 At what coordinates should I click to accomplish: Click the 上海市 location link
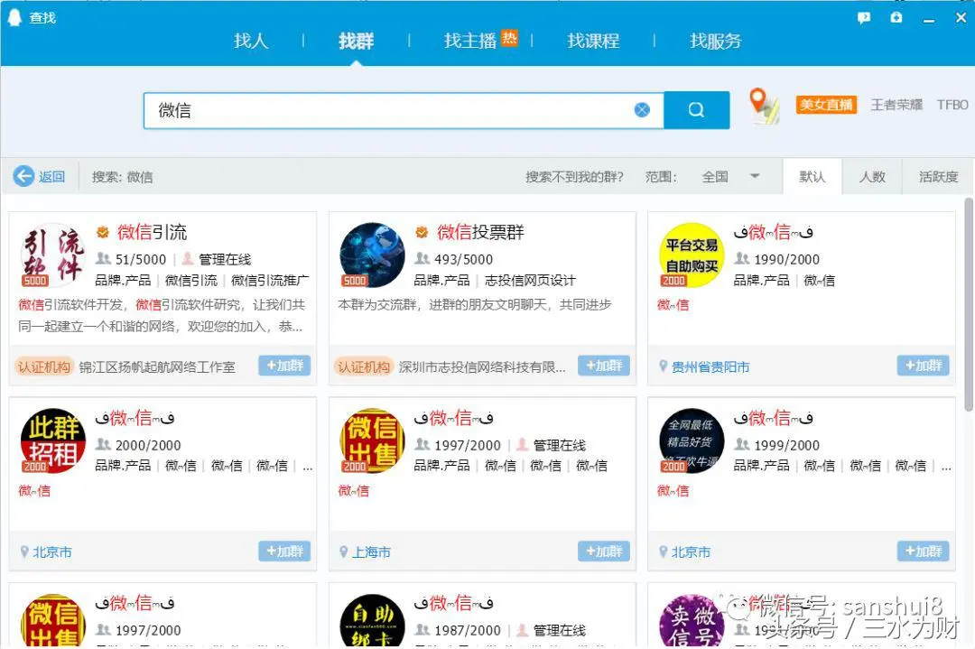pyautogui.click(x=372, y=552)
